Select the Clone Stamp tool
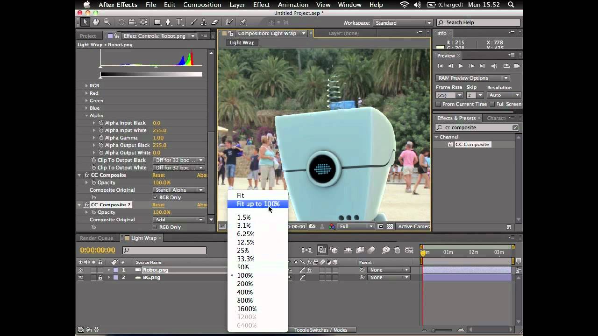598x336 pixels. 204,22
